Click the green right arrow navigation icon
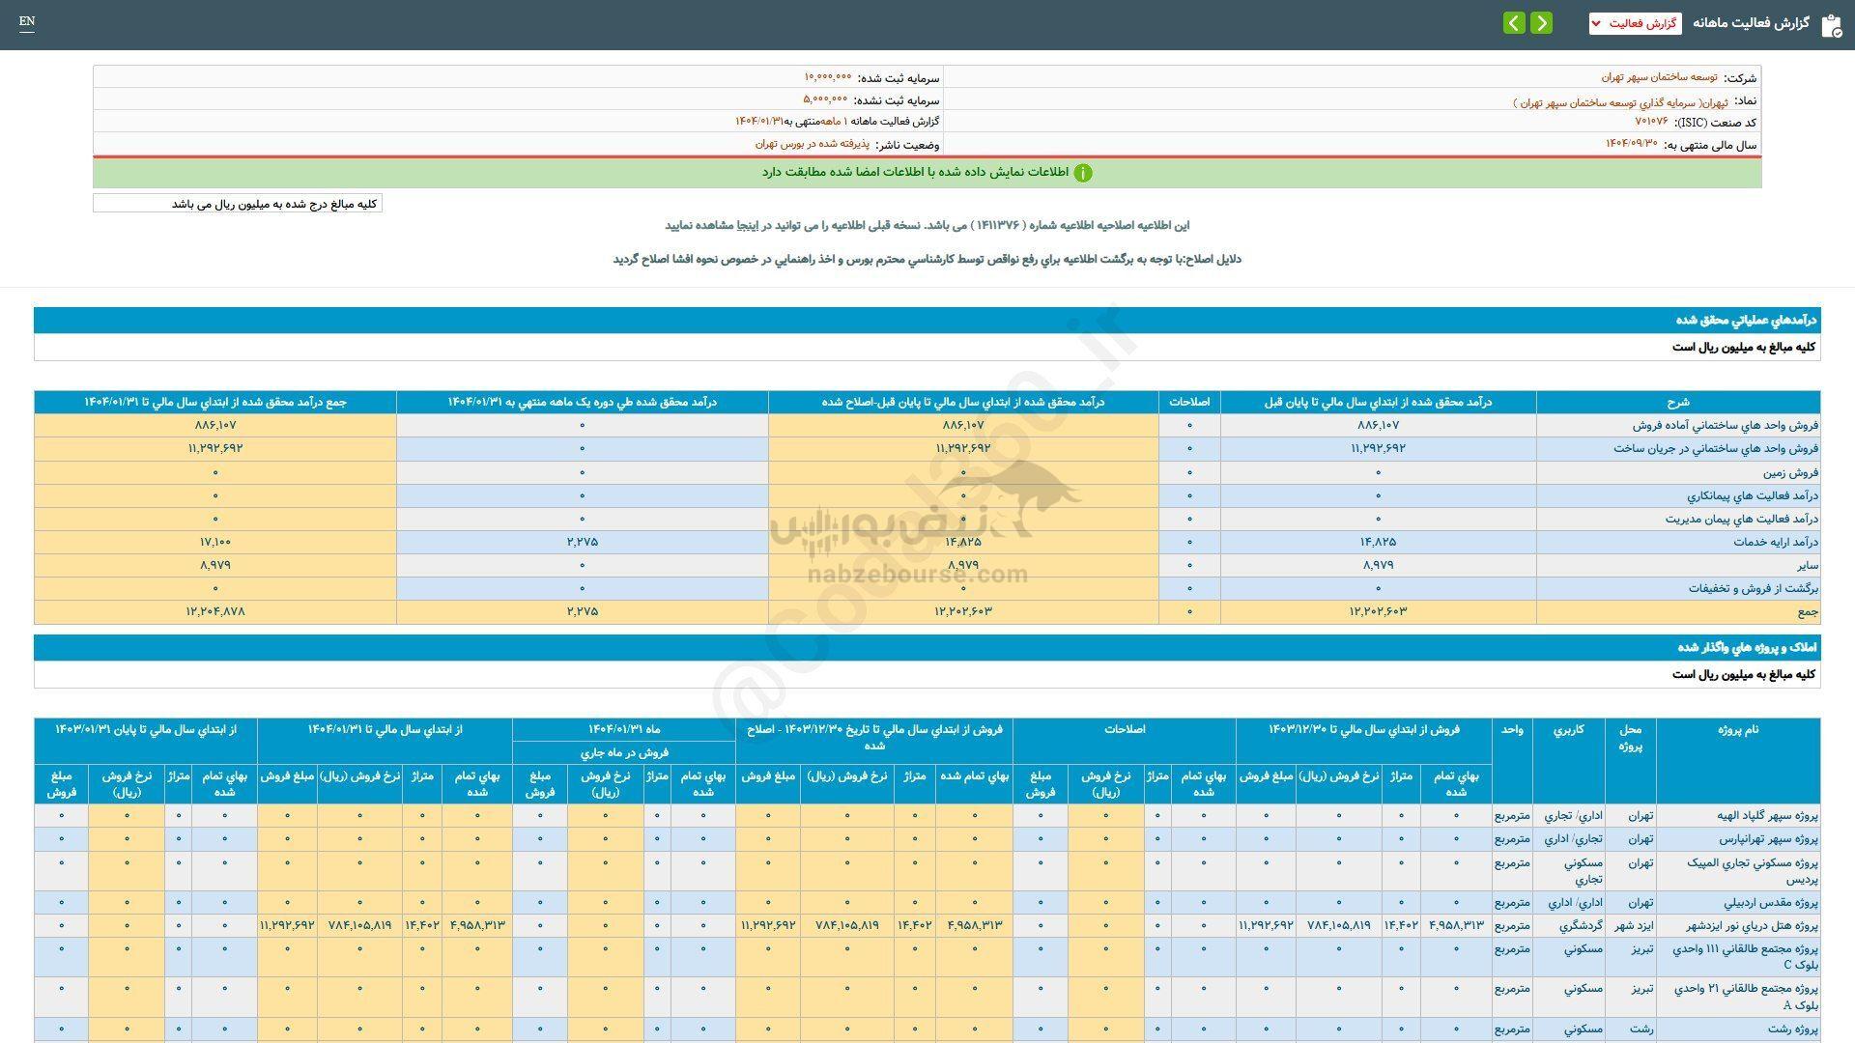Screen dimensions: 1855x1043 pos(1543,22)
